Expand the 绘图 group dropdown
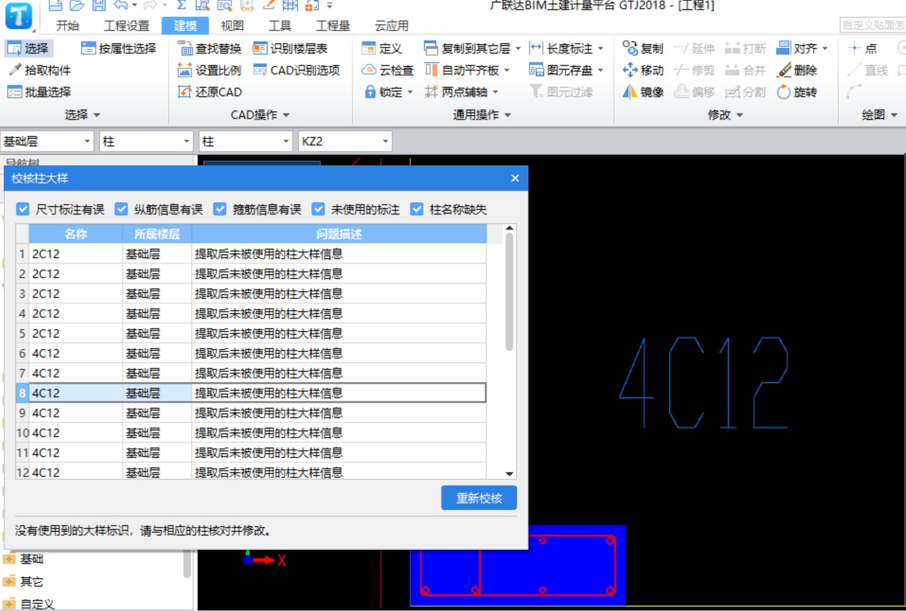Image resolution: width=906 pixels, height=611 pixels. [x=893, y=115]
